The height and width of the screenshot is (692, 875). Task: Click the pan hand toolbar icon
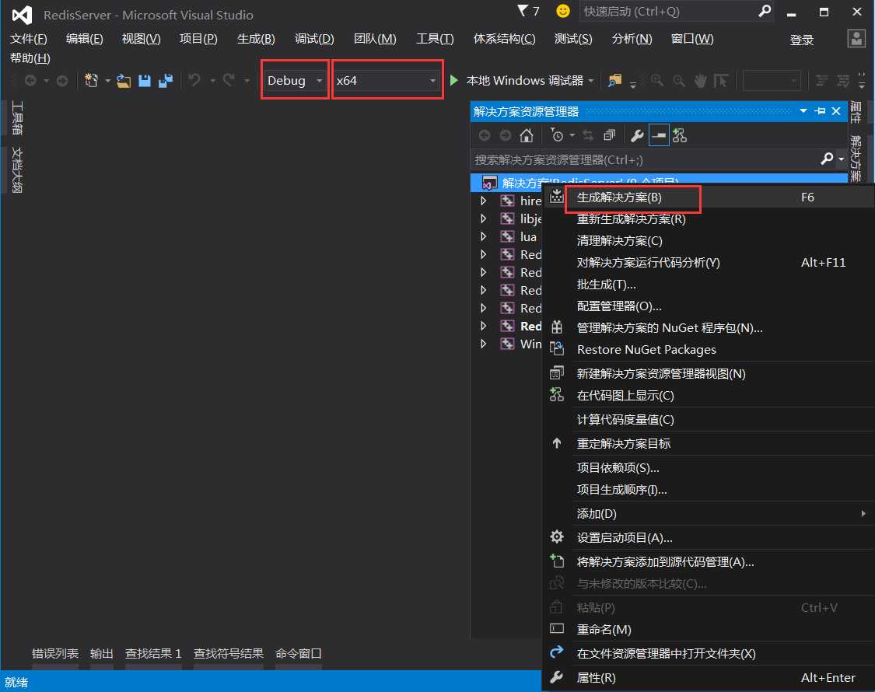700,81
